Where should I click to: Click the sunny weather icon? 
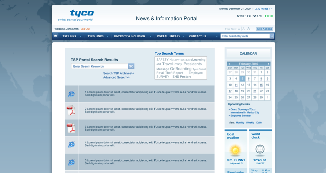(236, 150)
